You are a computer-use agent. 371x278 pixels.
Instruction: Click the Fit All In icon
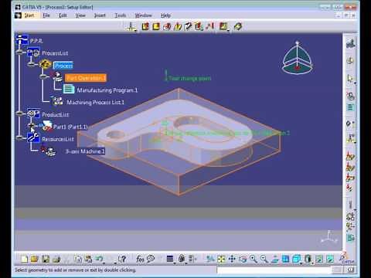tap(221, 259)
